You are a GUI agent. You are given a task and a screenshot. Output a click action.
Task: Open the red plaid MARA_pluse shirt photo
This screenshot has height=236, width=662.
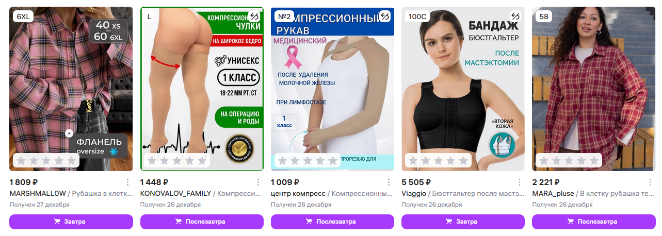593,89
